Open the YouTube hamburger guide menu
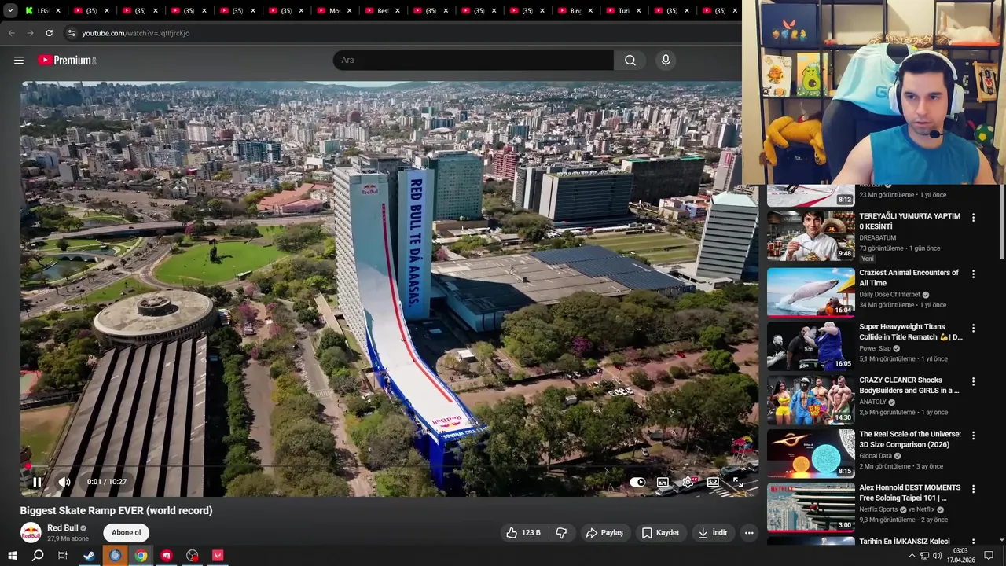Screen dimensions: 1006x566 (19, 61)
